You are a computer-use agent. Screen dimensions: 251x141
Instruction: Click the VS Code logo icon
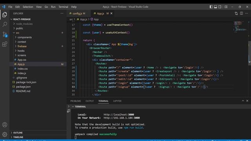4,7
